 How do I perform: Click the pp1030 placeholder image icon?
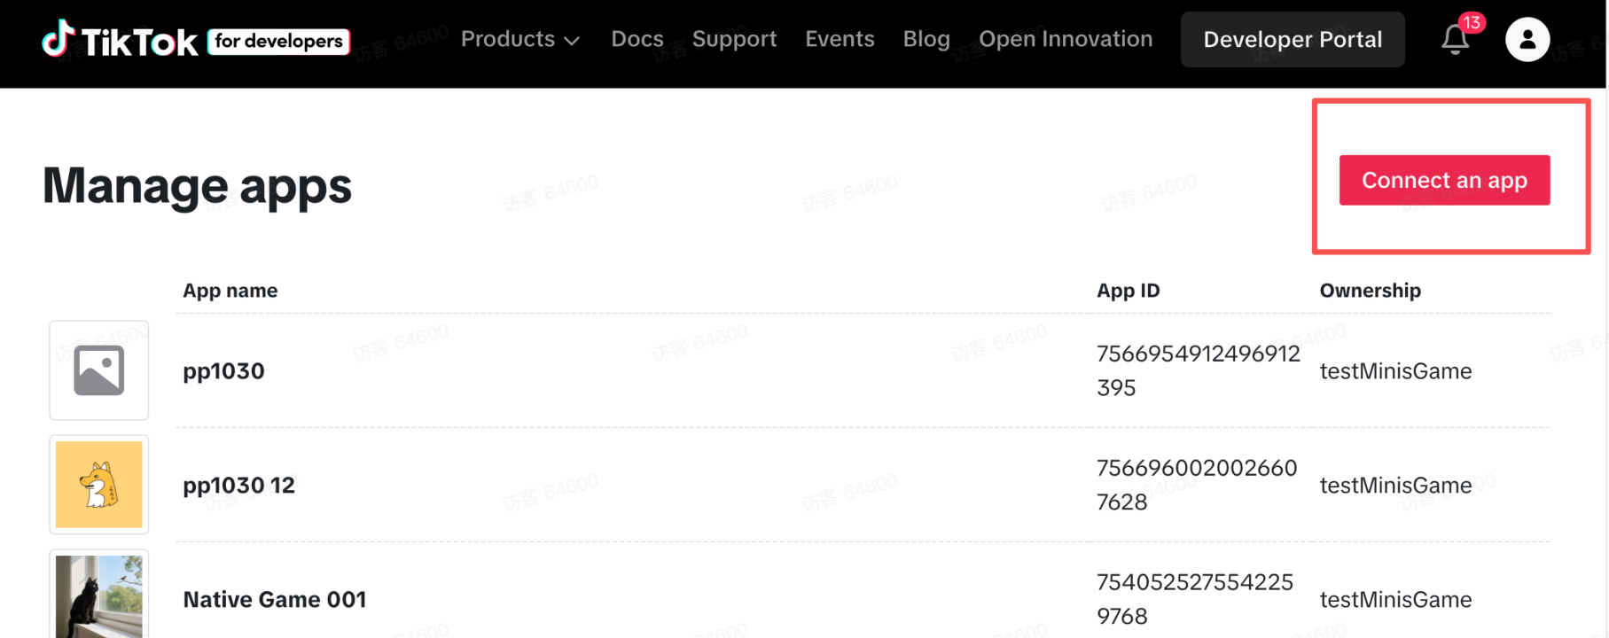click(x=99, y=370)
